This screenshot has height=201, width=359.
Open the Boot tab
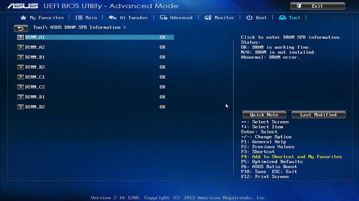261,18
